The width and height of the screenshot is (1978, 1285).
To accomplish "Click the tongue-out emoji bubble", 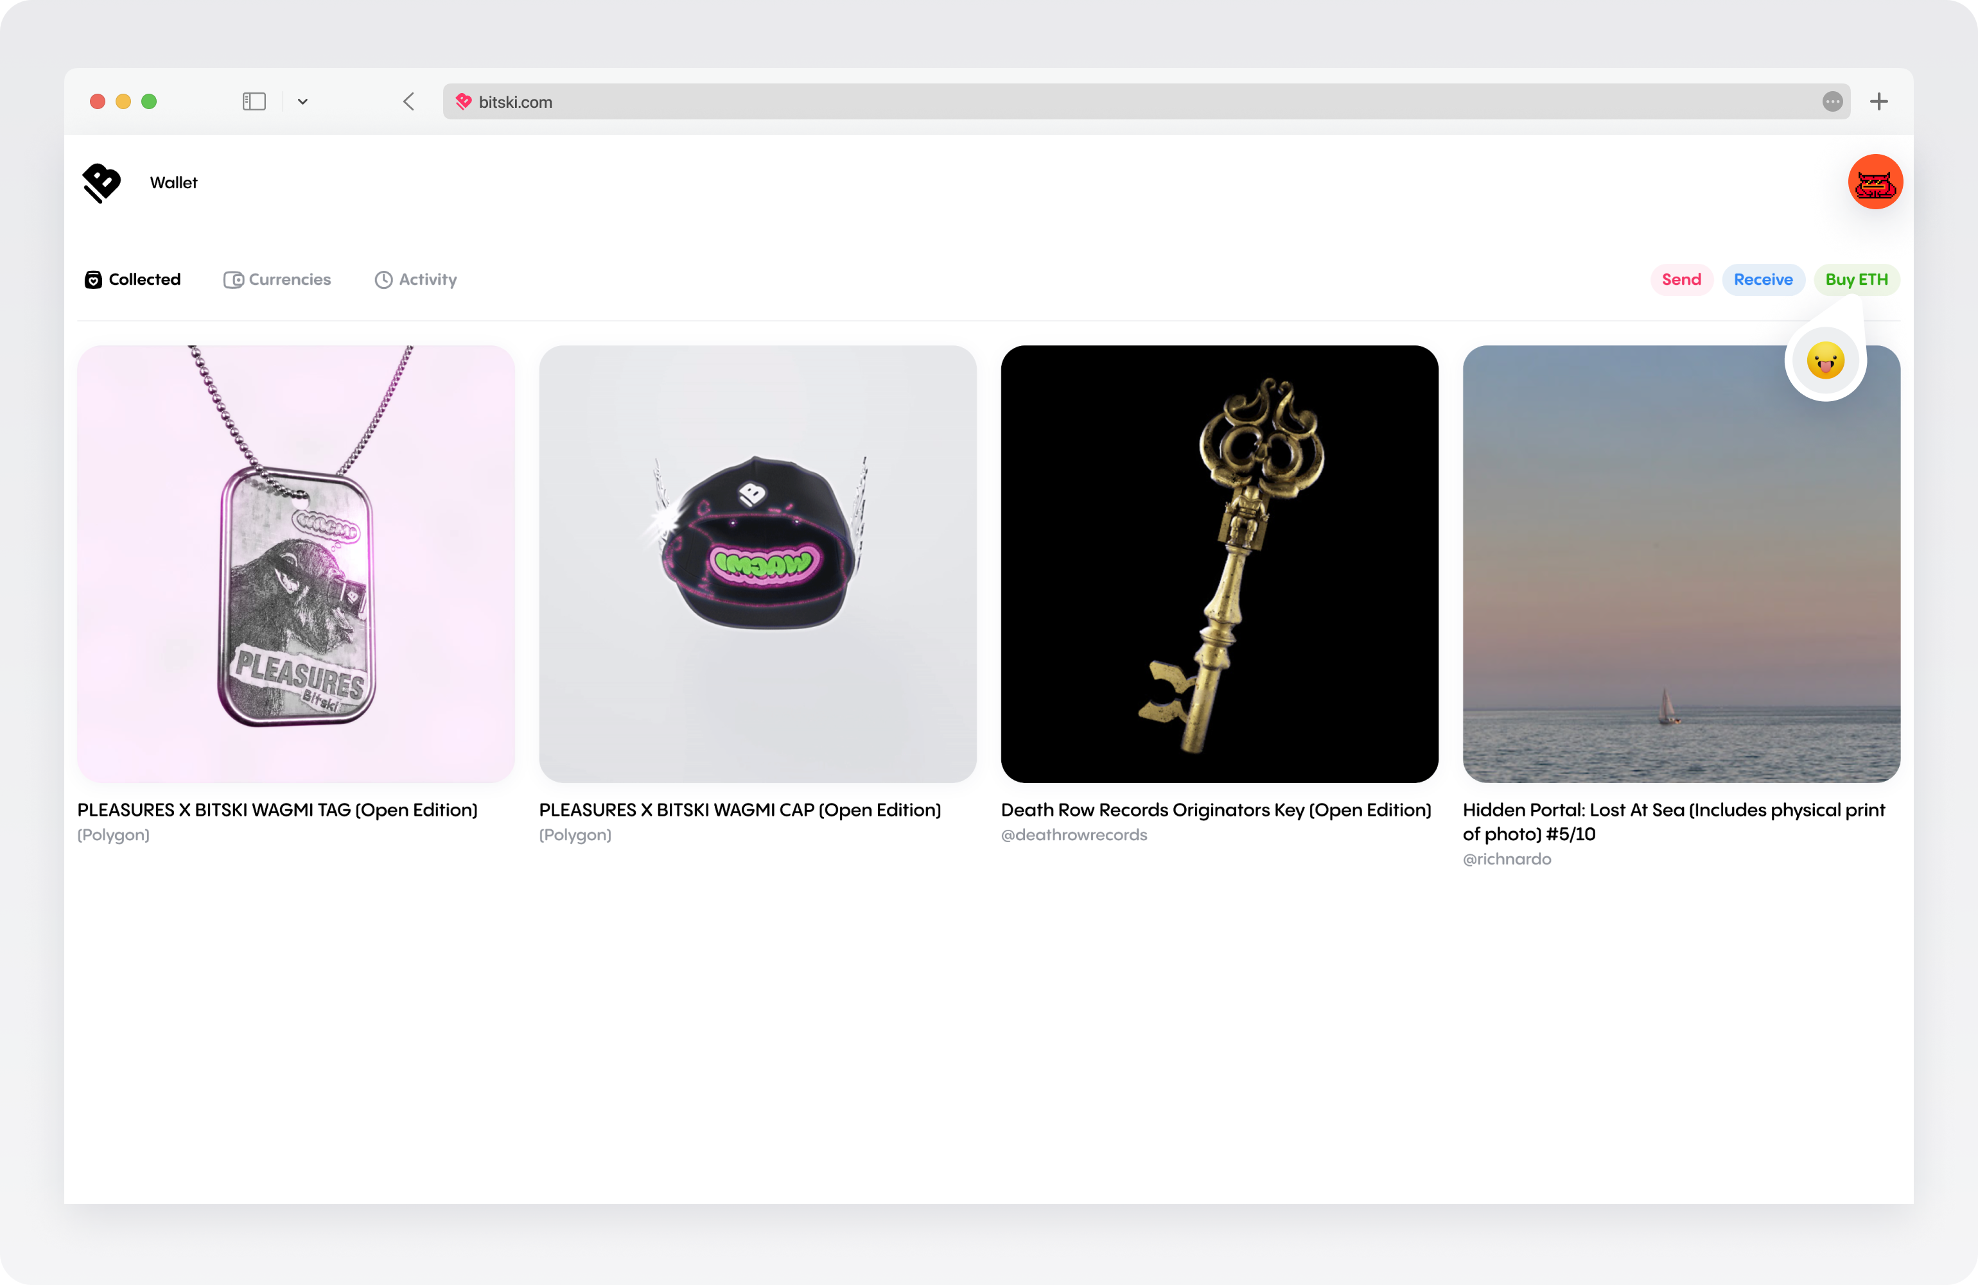I will [x=1825, y=361].
